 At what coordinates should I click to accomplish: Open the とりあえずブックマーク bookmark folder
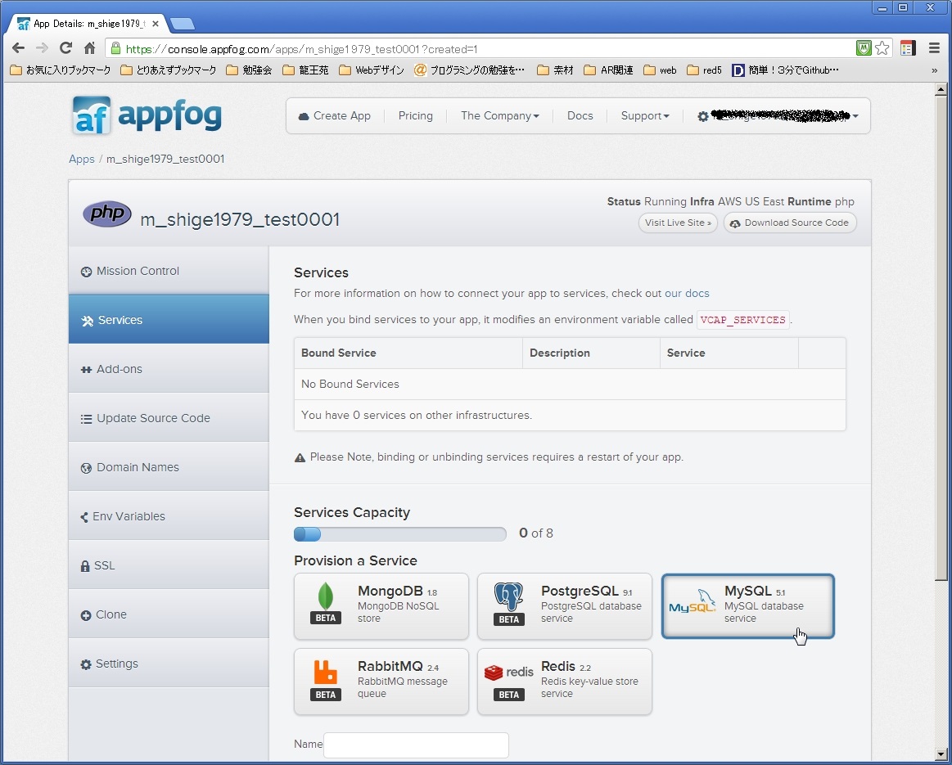click(169, 70)
